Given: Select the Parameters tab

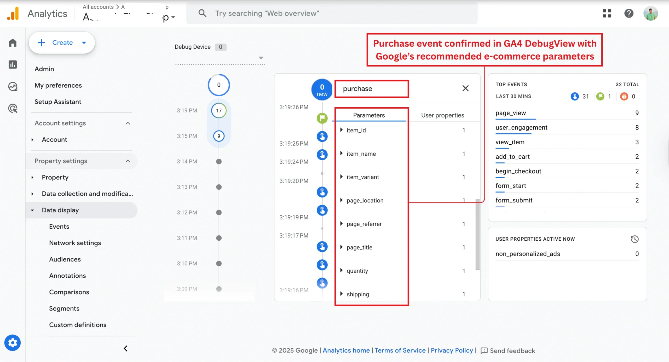Looking at the screenshot, I should (x=369, y=115).
